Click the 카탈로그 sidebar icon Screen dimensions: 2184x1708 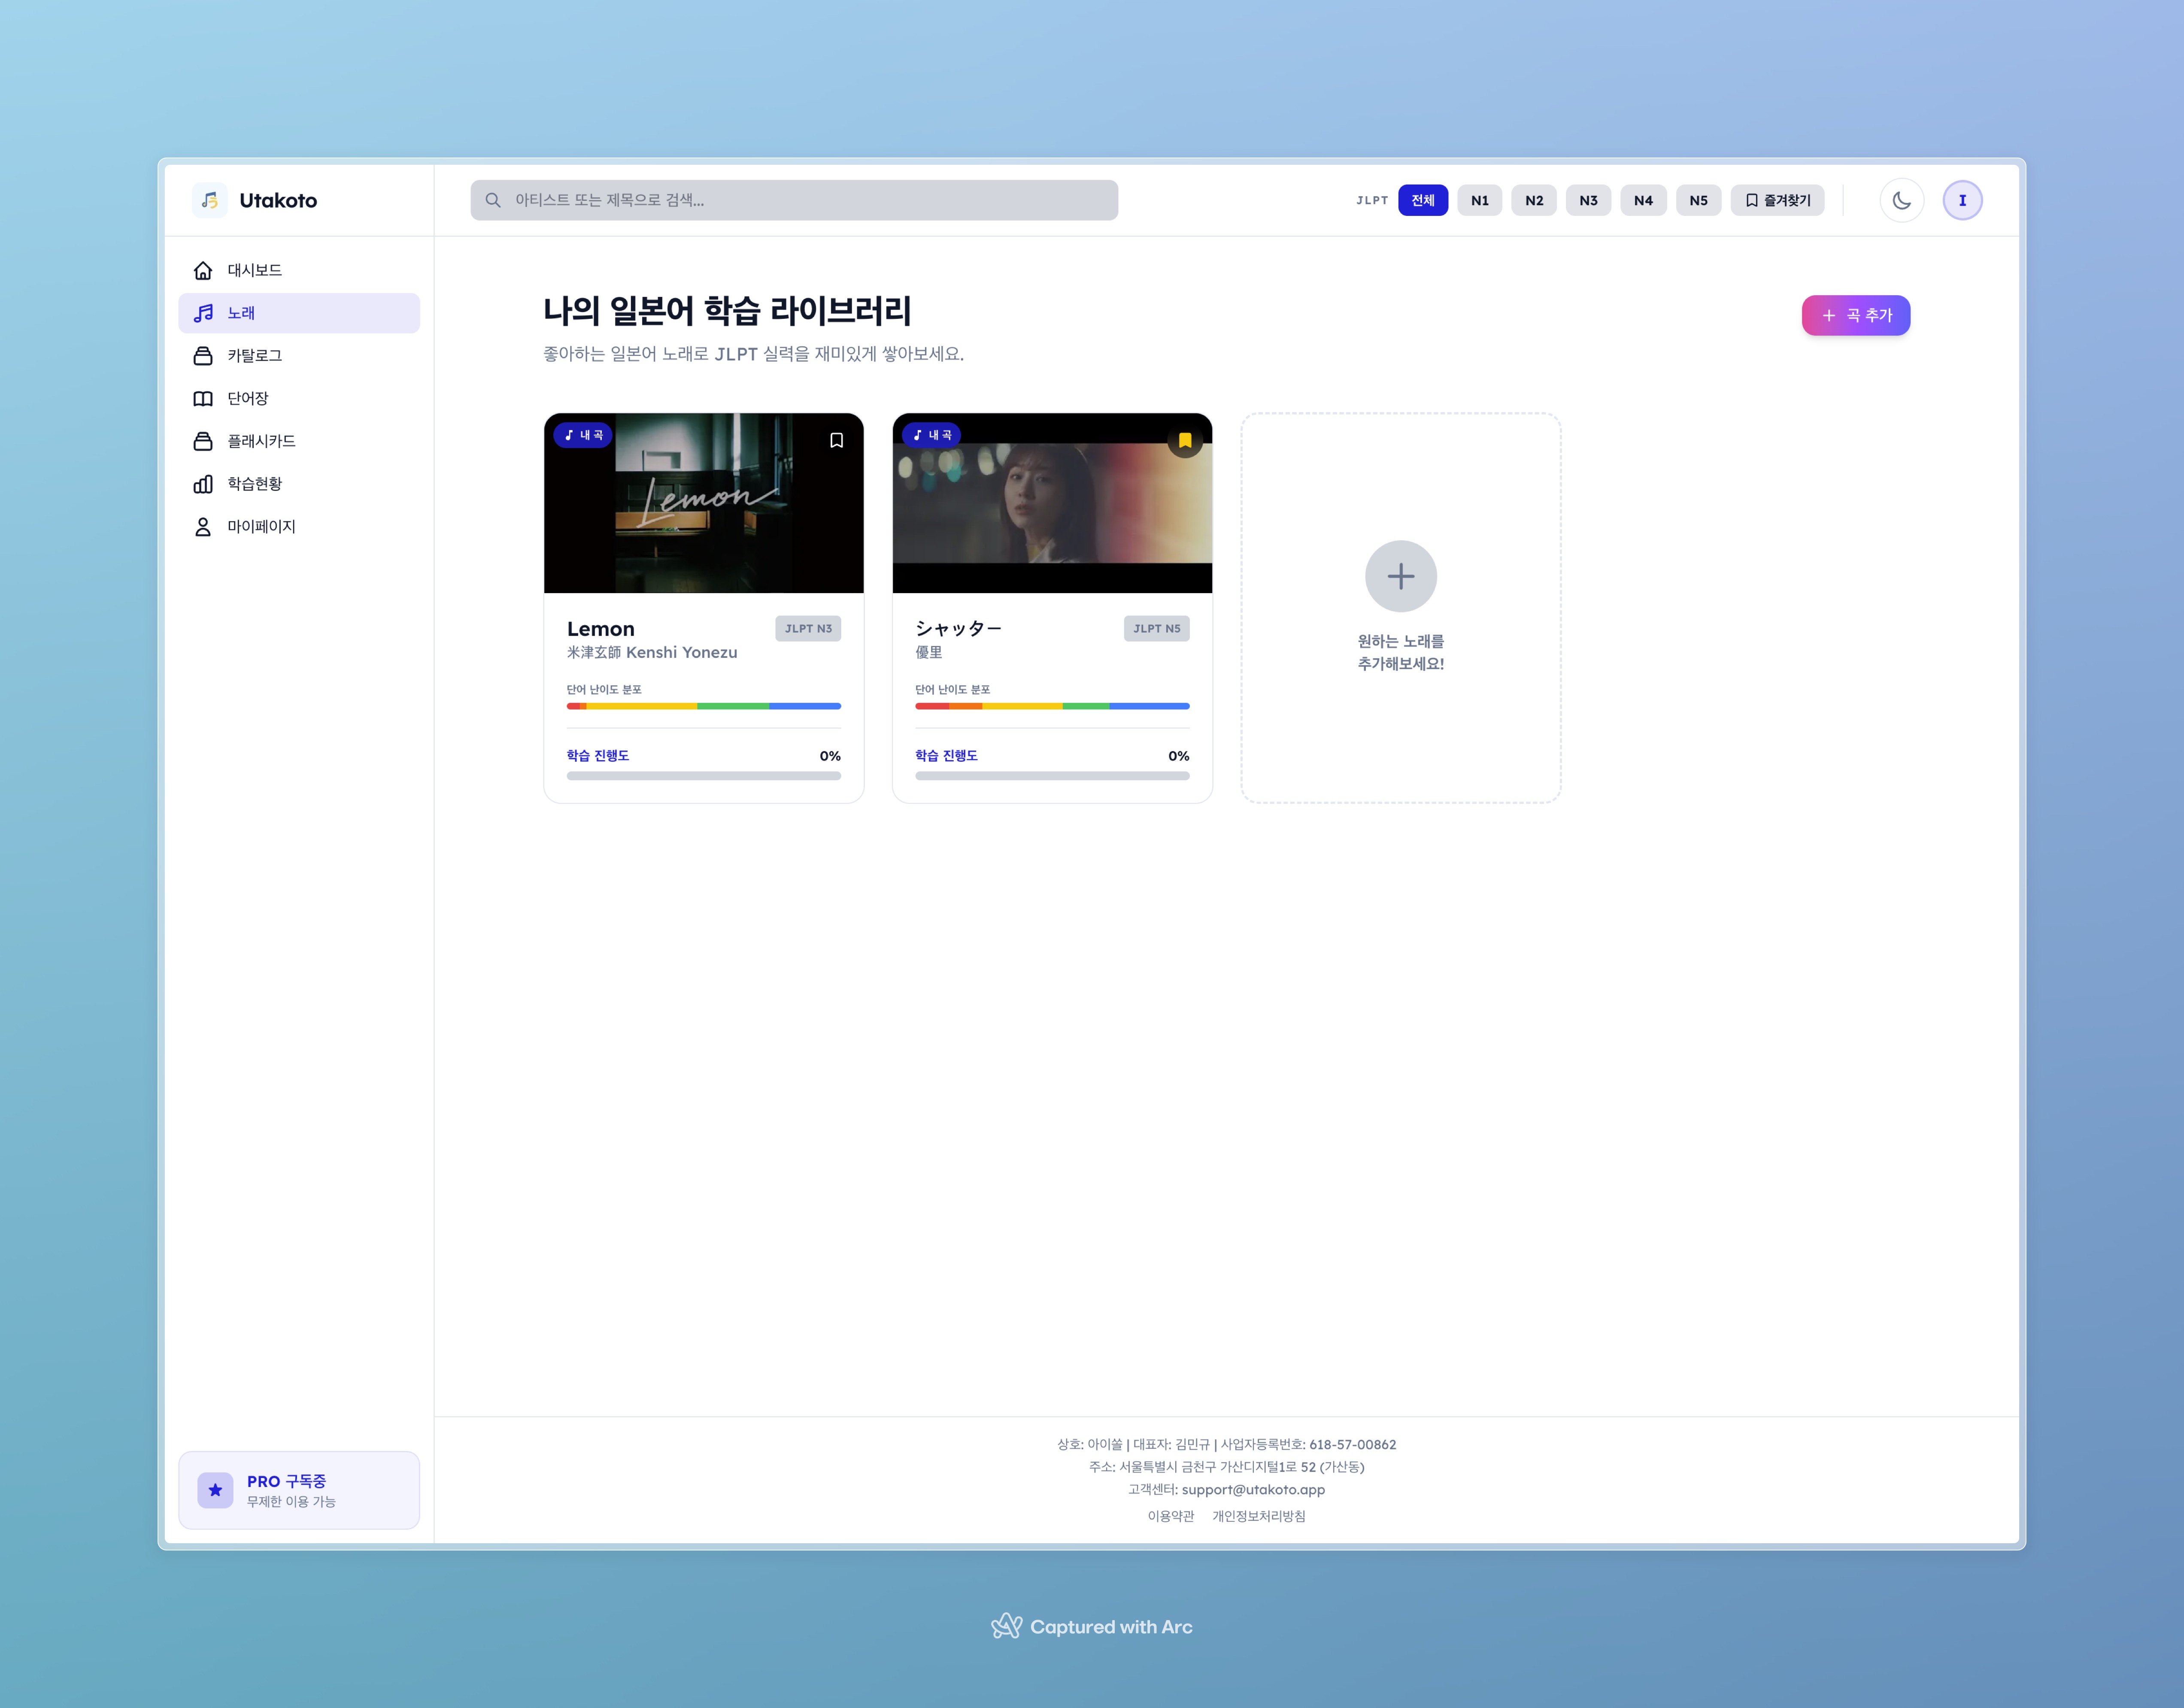click(203, 356)
